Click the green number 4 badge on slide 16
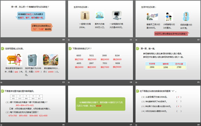The width and height of the screenshot is (201, 126). 2,91
